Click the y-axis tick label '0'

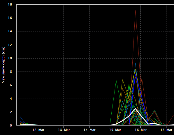pyautogui.click(x=11, y=125)
